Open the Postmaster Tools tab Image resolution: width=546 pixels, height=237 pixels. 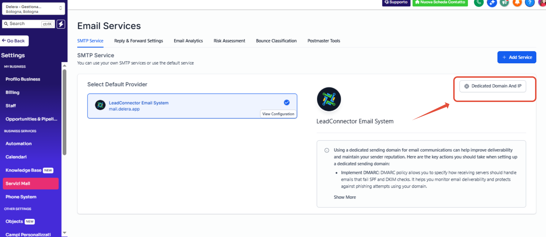click(x=324, y=41)
